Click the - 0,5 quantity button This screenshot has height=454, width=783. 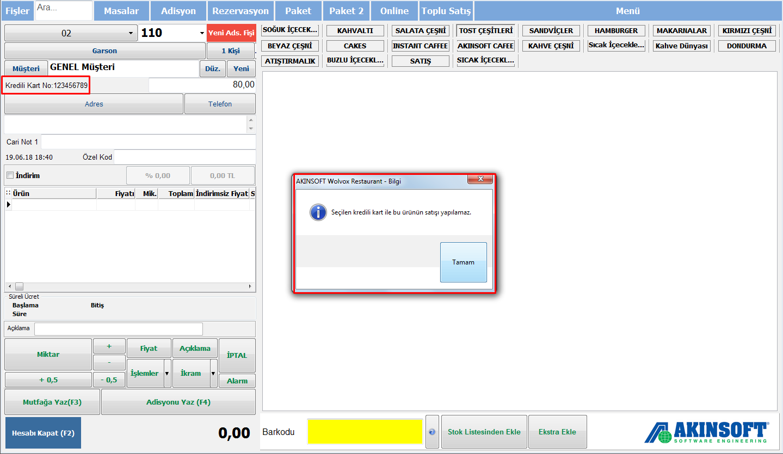click(109, 380)
